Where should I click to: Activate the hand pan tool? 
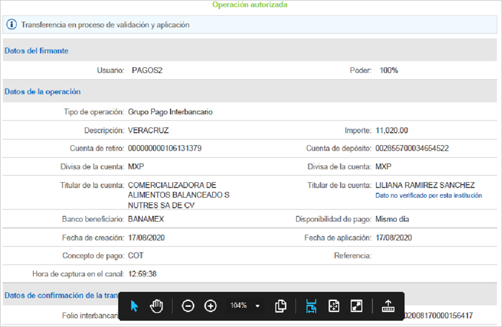click(x=156, y=306)
